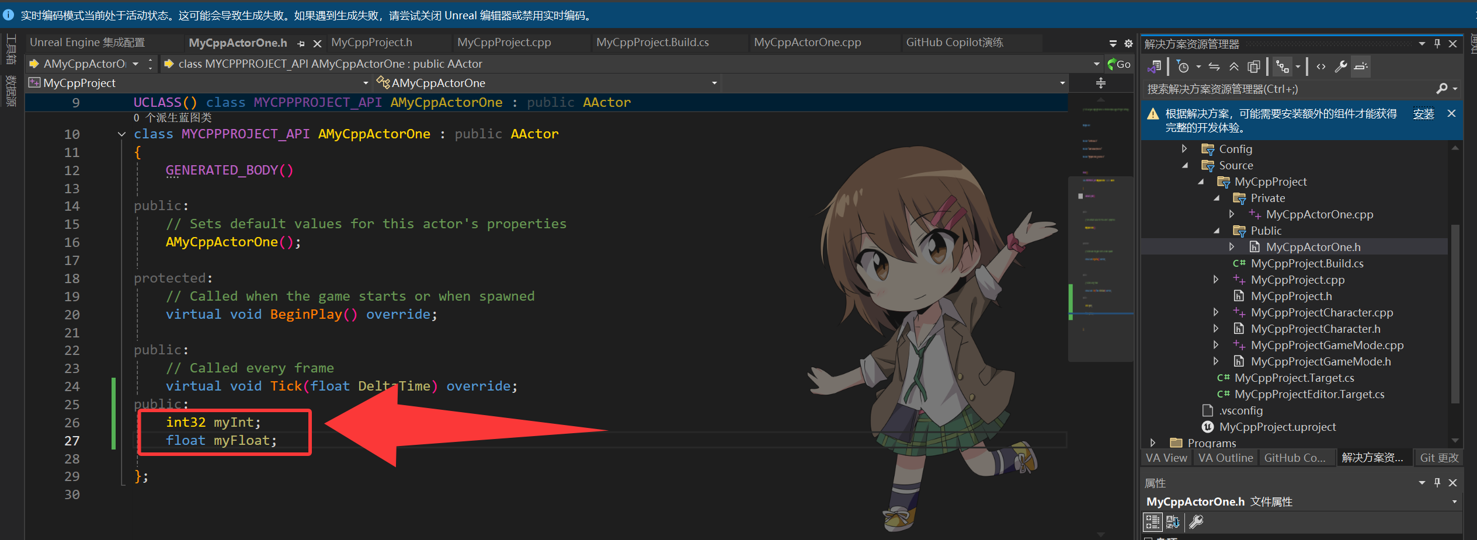The image size is (1477, 540).
Task: Switch views icon in Solution Explorer toolbar
Action: [1155, 67]
